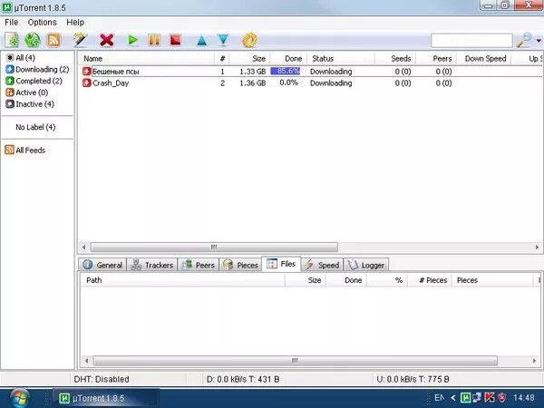Stop the torrent with the red stop icon

coord(176,40)
